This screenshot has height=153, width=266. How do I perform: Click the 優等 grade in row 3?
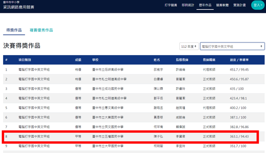pyautogui.click(x=78, y=88)
